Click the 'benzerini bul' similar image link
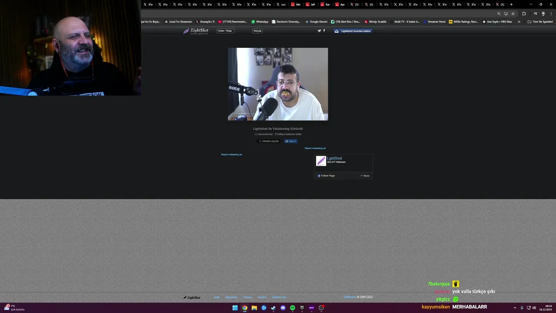 (264, 134)
